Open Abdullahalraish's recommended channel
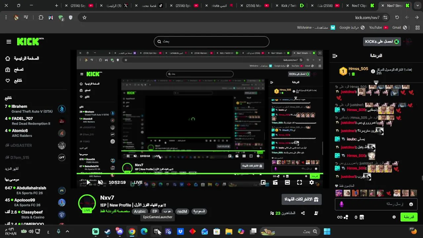 [x=35, y=190]
